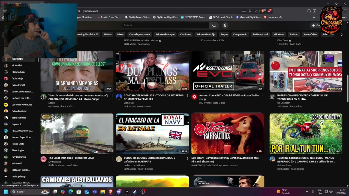
Task: Click the zoom magnifier icon in address bar
Action: click(x=250, y=11)
